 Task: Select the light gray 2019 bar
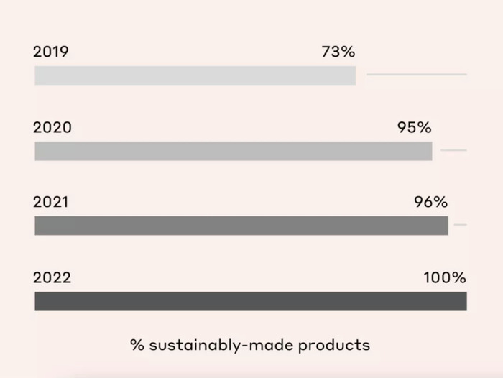195,75
